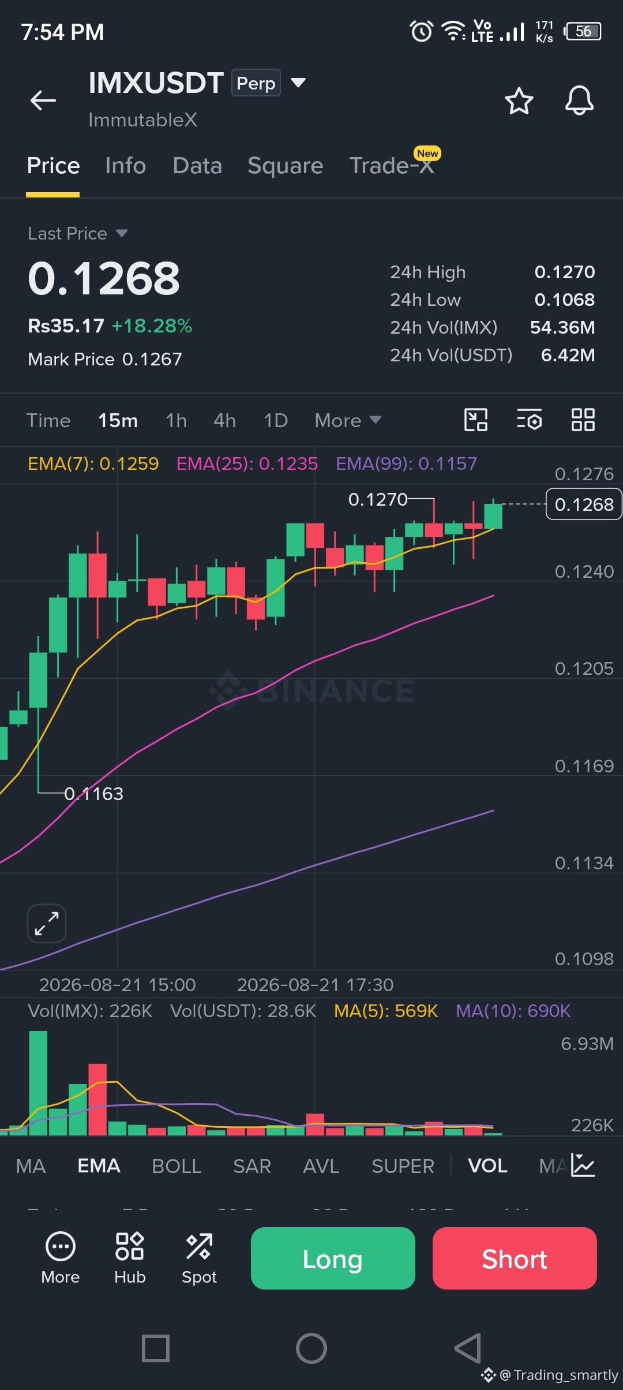Open the Square tab
The height and width of the screenshot is (1390, 623).
click(285, 166)
